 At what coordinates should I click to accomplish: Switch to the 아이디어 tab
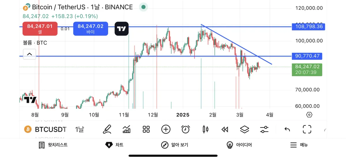click(239, 145)
